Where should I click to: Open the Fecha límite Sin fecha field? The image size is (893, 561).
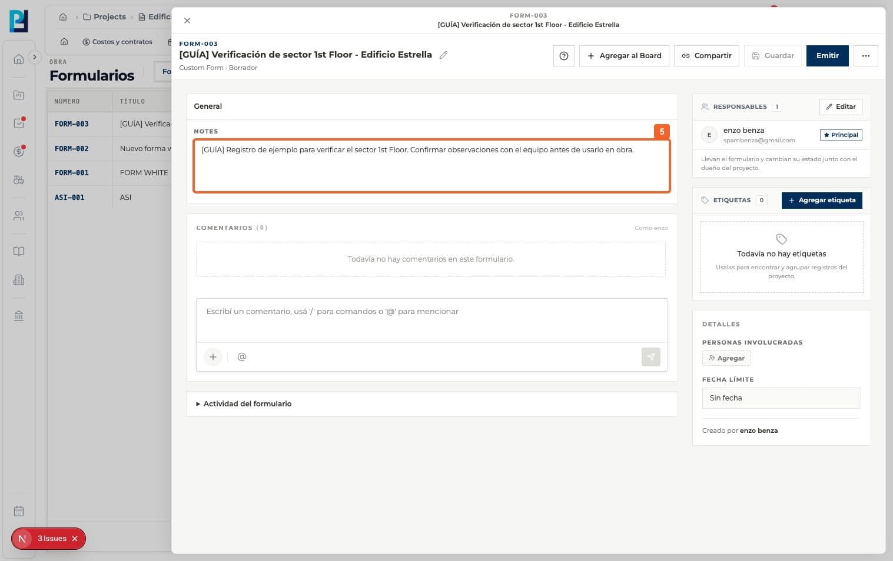(781, 398)
